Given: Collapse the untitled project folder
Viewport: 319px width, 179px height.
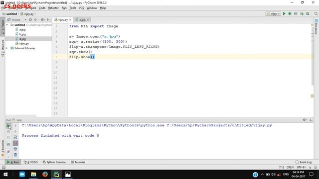Looking at the screenshot, I should click(7, 25).
